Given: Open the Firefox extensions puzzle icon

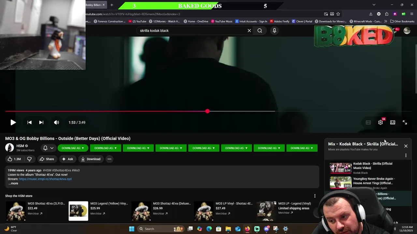Looking at the screenshot, I should [x=387, y=14].
